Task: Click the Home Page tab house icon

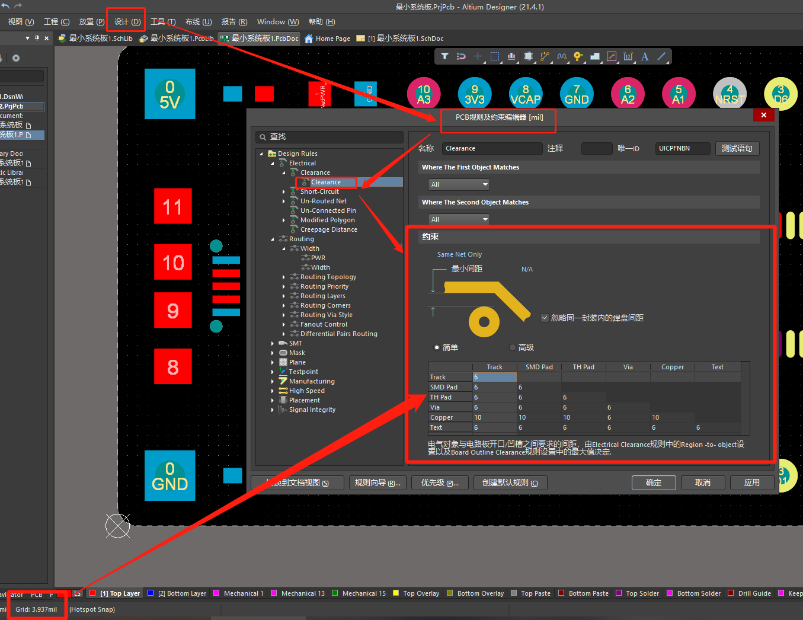Action: (x=309, y=39)
